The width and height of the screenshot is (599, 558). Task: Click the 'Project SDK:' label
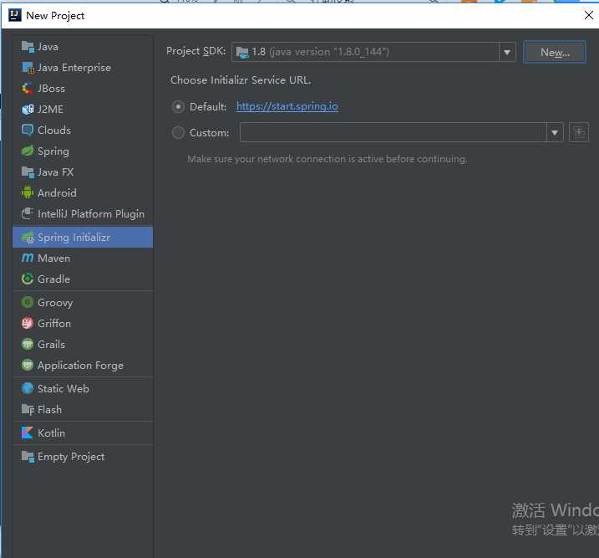[196, 51]
